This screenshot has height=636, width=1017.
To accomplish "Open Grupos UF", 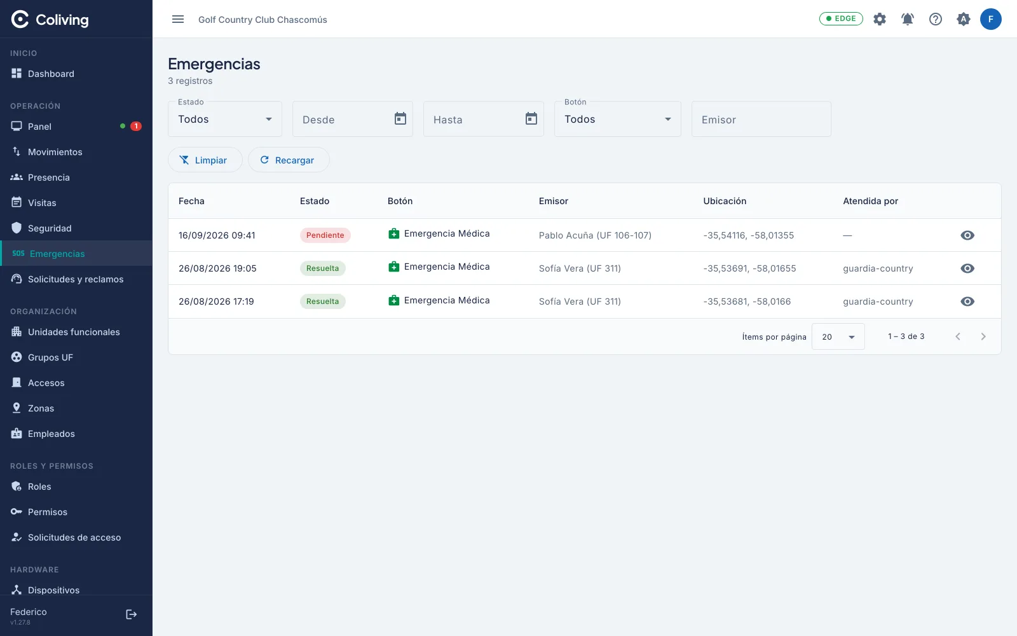I will [76, 357].
